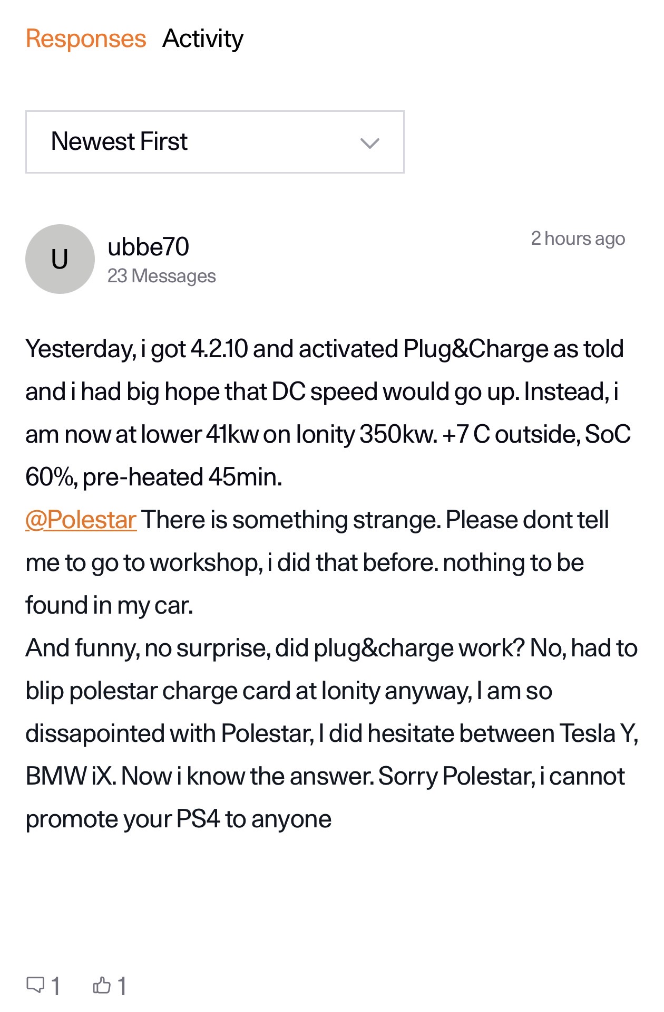
Task: Click the line mentioning BMW iX
Action: 325,777
